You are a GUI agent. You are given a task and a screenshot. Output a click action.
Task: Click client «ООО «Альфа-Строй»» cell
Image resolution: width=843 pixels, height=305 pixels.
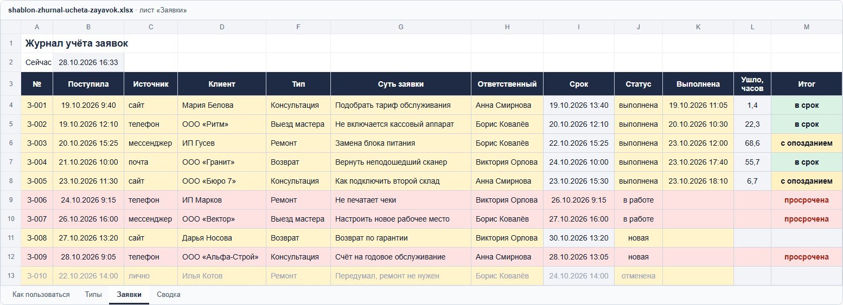point(222,257)
